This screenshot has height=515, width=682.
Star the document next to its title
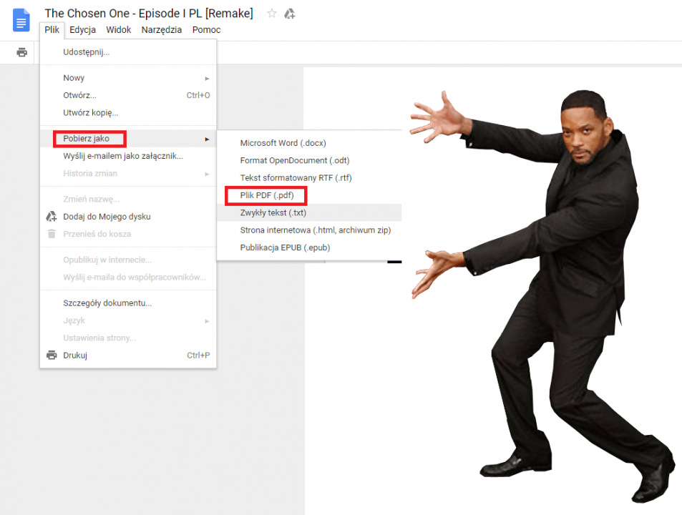coord(272,14)
